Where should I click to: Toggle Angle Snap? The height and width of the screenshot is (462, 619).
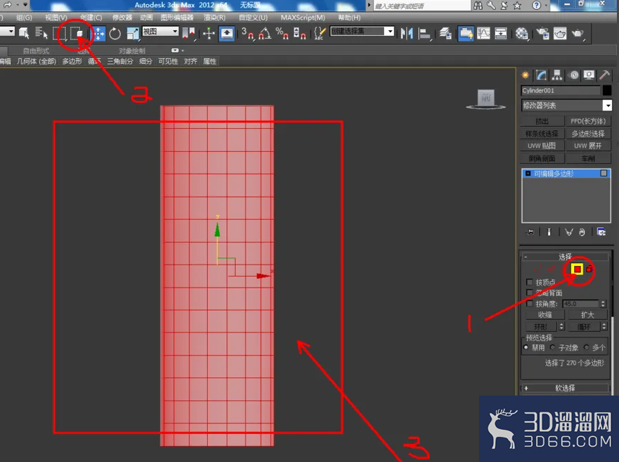(264, 34)
